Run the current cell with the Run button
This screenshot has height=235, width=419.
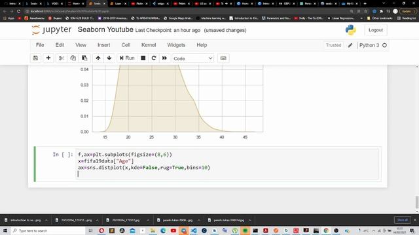pyautogui.click(x=127, y=58)
